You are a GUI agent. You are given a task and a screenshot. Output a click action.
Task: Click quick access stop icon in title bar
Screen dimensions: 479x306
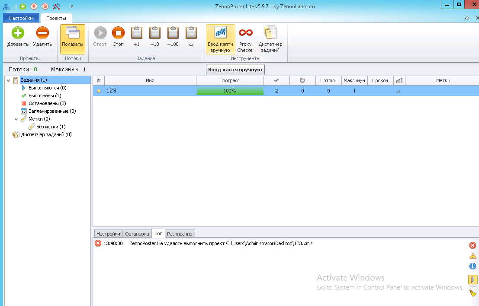coord(45,6)
